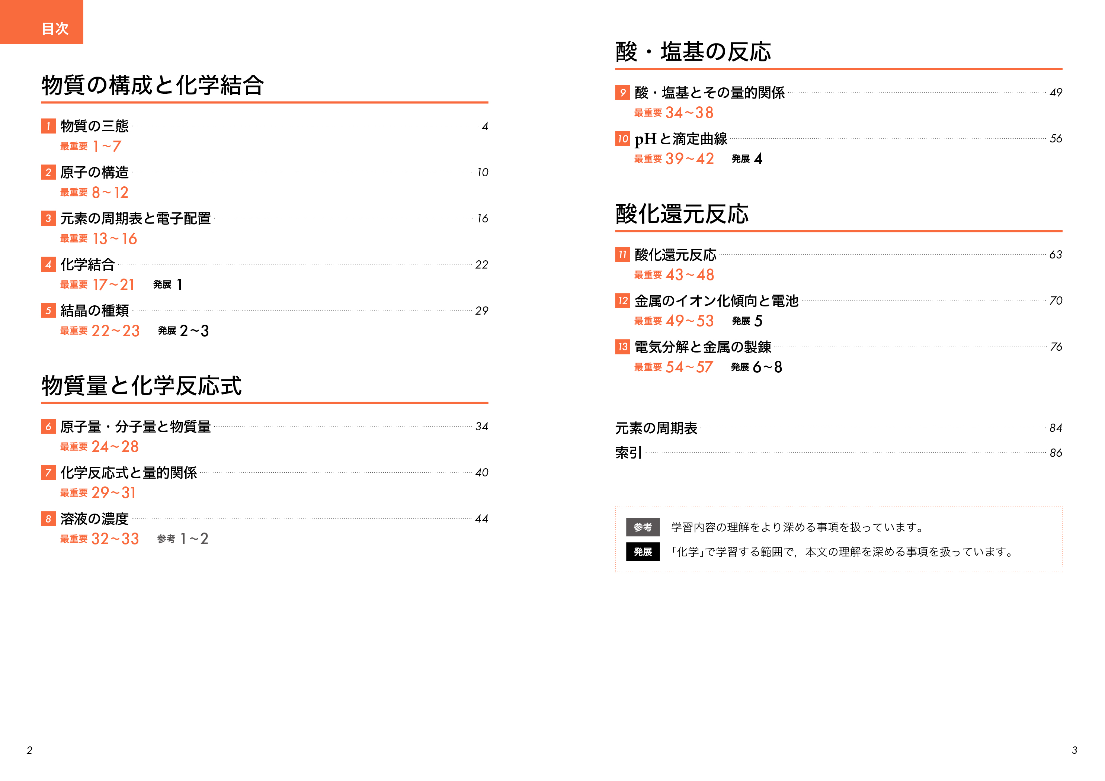Open chapter 8 溶液の濃度
This screenshot has height=781, width=1105.
pyautogui.click(x=95, y=519)
